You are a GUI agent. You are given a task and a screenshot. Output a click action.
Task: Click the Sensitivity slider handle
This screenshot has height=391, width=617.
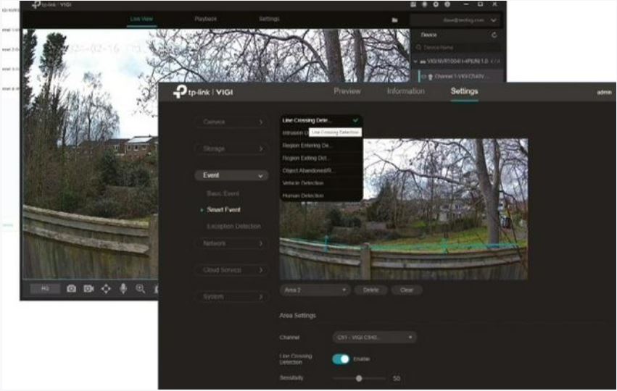coord(359,378)
